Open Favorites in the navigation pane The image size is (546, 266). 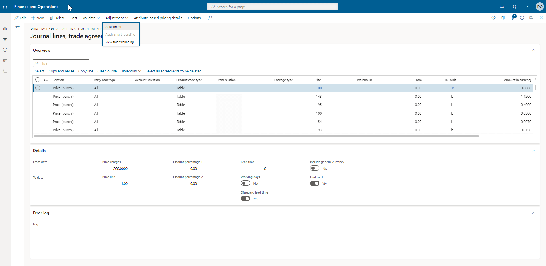point(5,39)
